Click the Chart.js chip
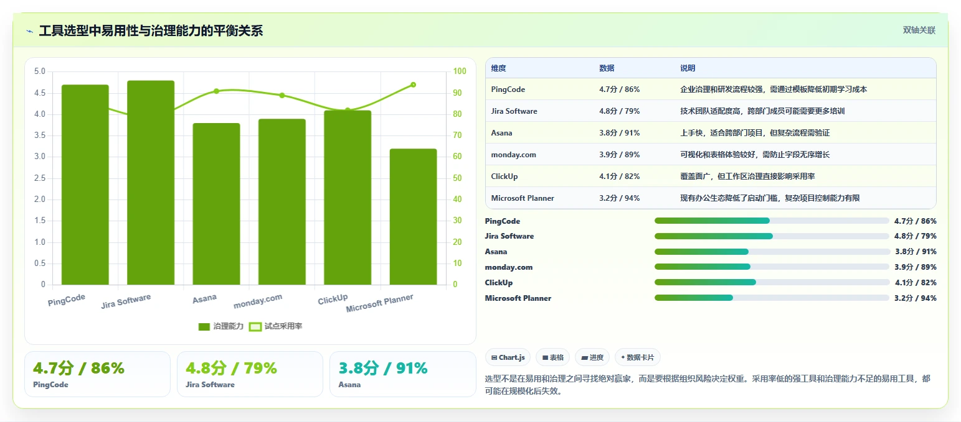Screen dimensions: 961x422 click(508, 357)
